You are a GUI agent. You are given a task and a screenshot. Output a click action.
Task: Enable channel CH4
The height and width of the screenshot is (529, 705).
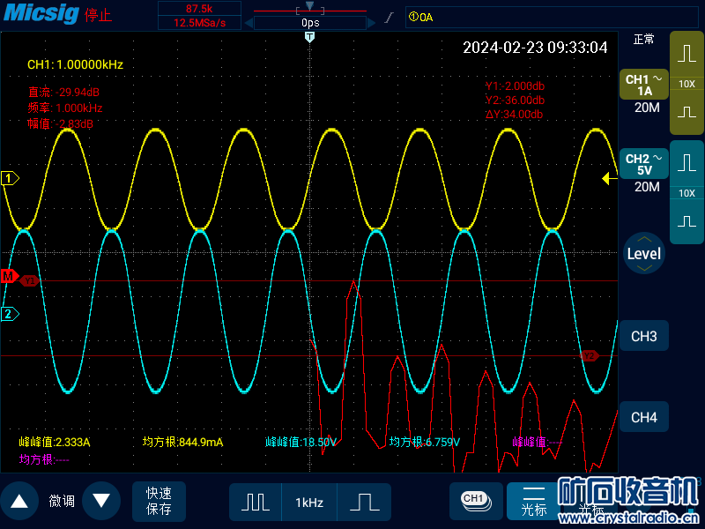point(644,417)
